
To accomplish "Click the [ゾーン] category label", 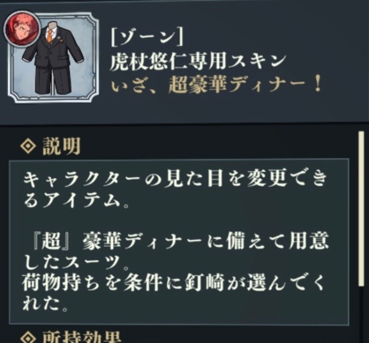I will (x=147, y=37).
